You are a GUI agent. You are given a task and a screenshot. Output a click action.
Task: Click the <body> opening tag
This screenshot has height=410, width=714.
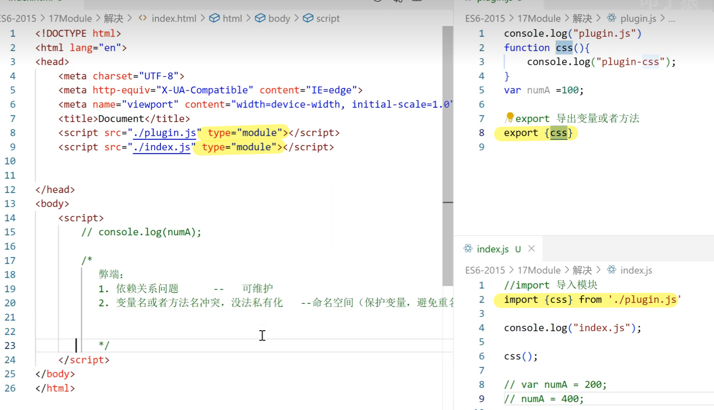(52, 204)
